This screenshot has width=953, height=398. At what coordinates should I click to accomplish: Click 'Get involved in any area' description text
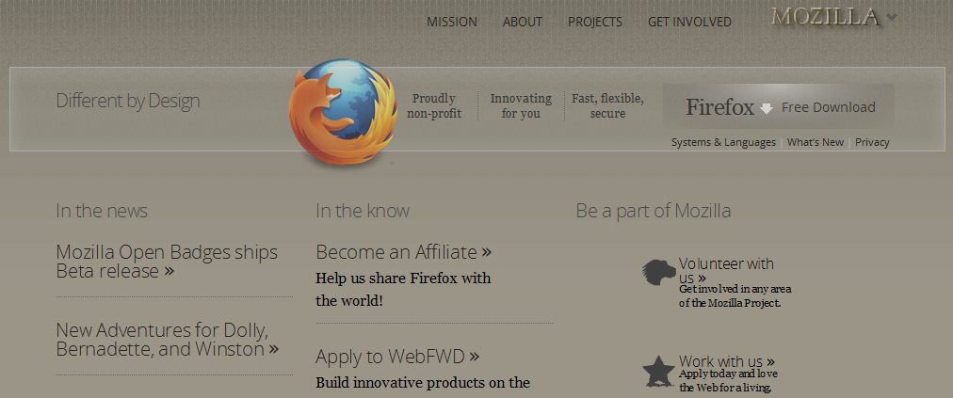pyautogui.click(x=735, y=296)
